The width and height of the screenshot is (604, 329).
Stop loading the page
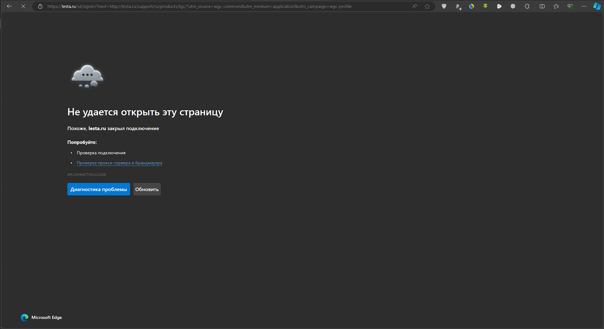click(x=23, y=6)
